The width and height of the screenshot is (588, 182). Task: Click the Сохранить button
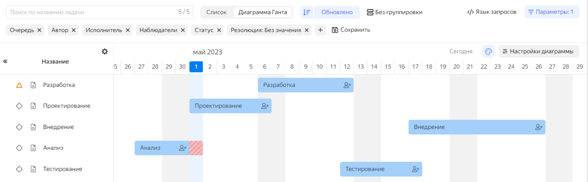coord(351,30)
